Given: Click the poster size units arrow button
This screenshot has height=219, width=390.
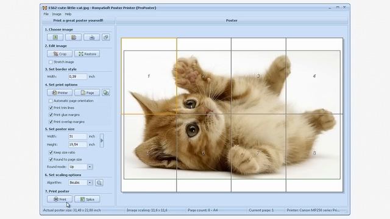Looking at the screenshot, I should 102,141.
